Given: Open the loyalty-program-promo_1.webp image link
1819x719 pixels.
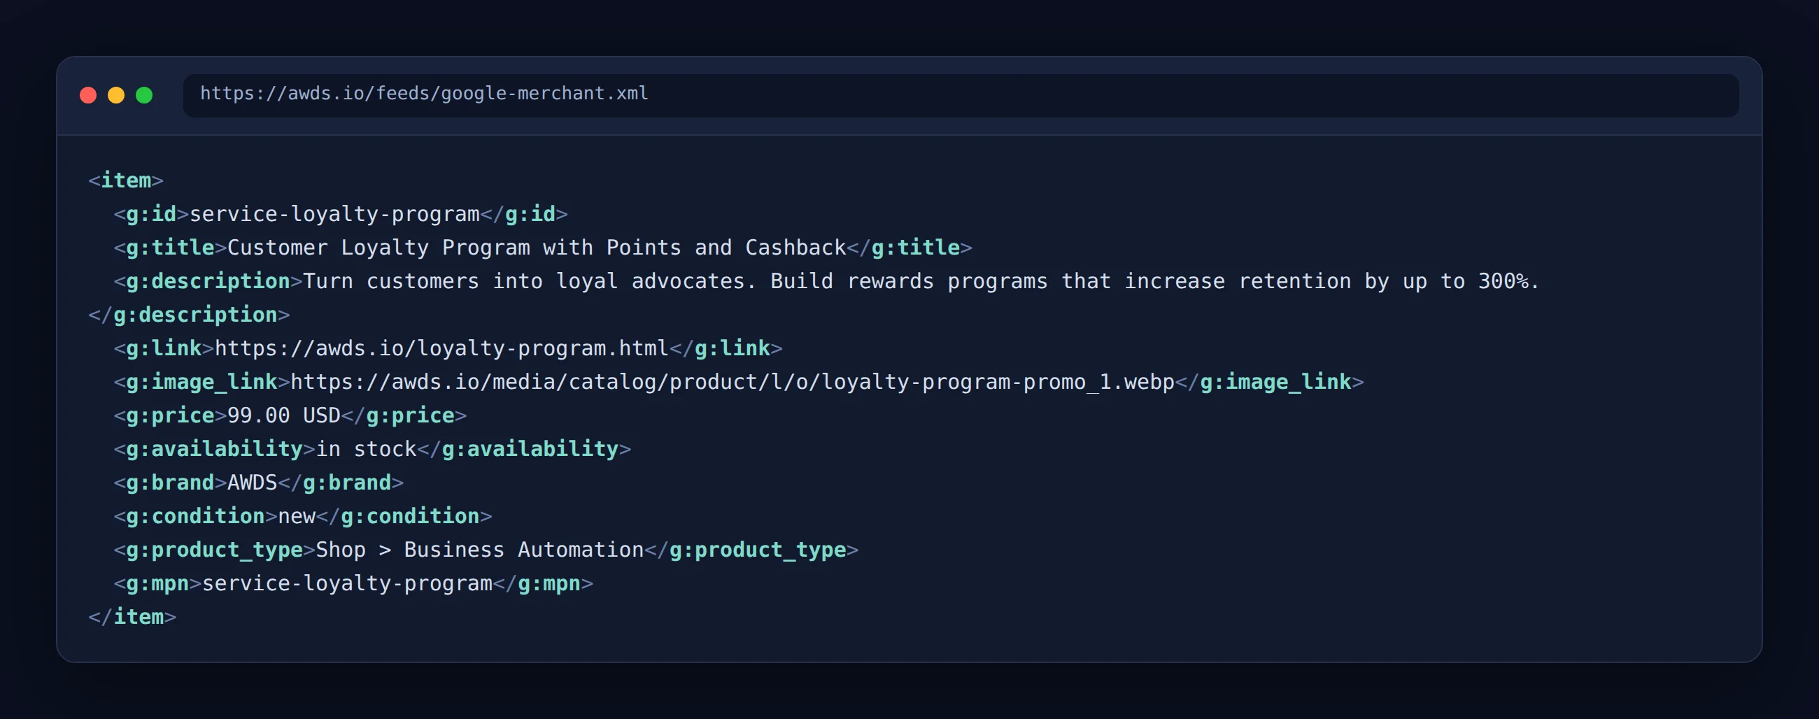Looking at the screenshot, I should [x=732, y=383].
